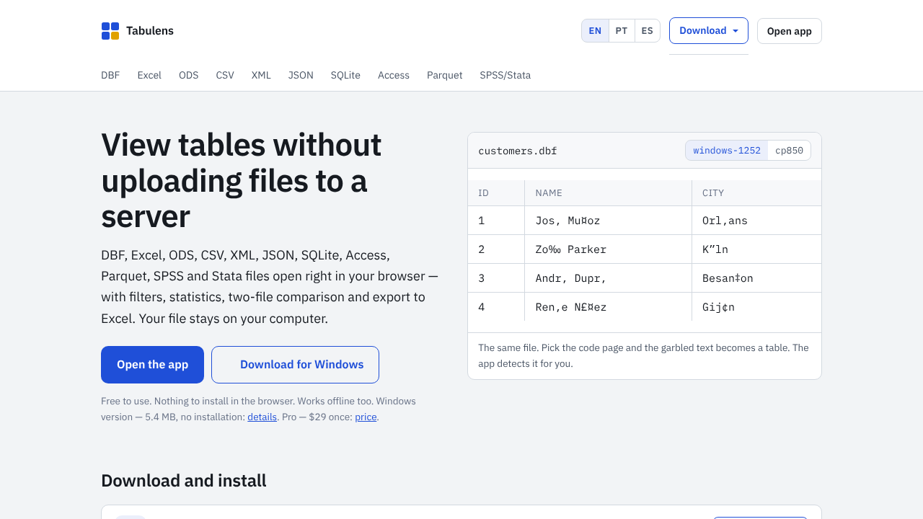The width and height of the screenshot is (923, 519).
Task: Click the Open app button
Action: click(x=790, y=31)
